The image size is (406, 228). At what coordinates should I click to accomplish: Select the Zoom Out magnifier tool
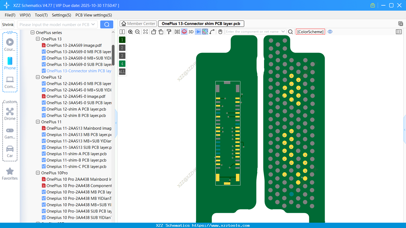click(x=137, y=32)
